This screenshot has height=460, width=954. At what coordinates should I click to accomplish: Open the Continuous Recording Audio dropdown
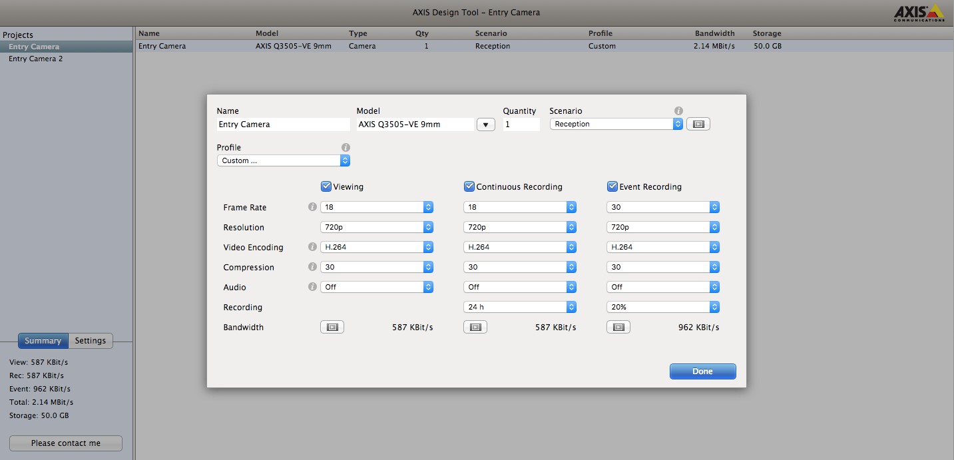[520, 287]
